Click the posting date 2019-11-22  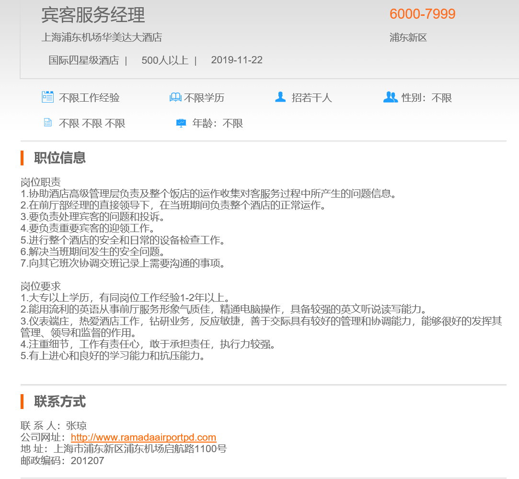pyautogui.click(x=237, y=60)
